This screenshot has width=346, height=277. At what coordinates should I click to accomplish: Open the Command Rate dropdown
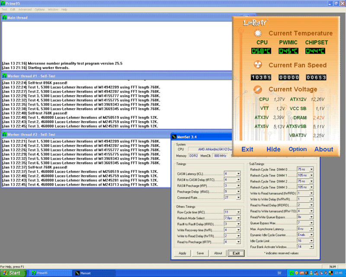238,197
